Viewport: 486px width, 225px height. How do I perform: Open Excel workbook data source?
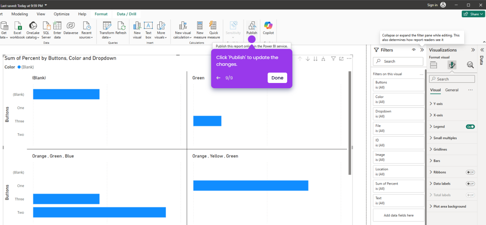[x=17, y=30]
